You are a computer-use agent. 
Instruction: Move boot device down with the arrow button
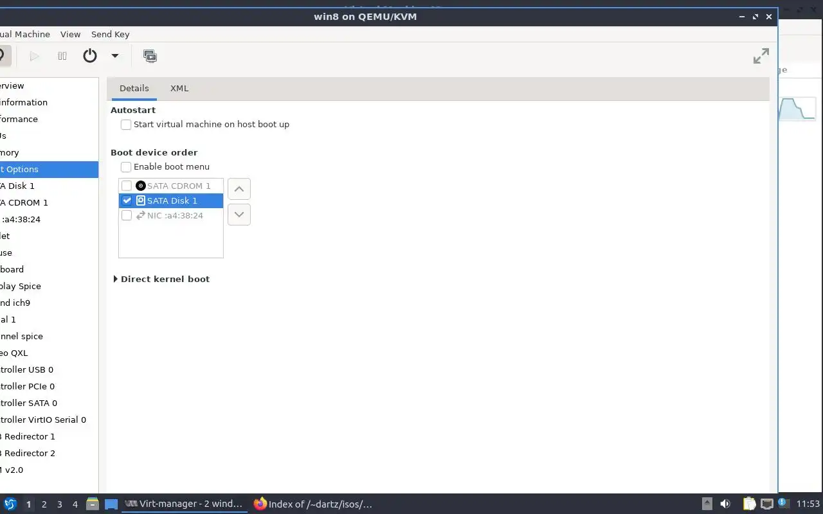point(239,215)
